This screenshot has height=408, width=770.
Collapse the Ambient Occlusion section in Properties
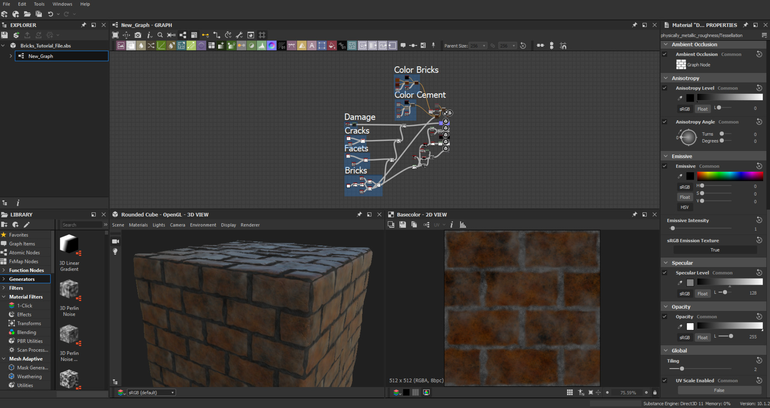(666, 44)
